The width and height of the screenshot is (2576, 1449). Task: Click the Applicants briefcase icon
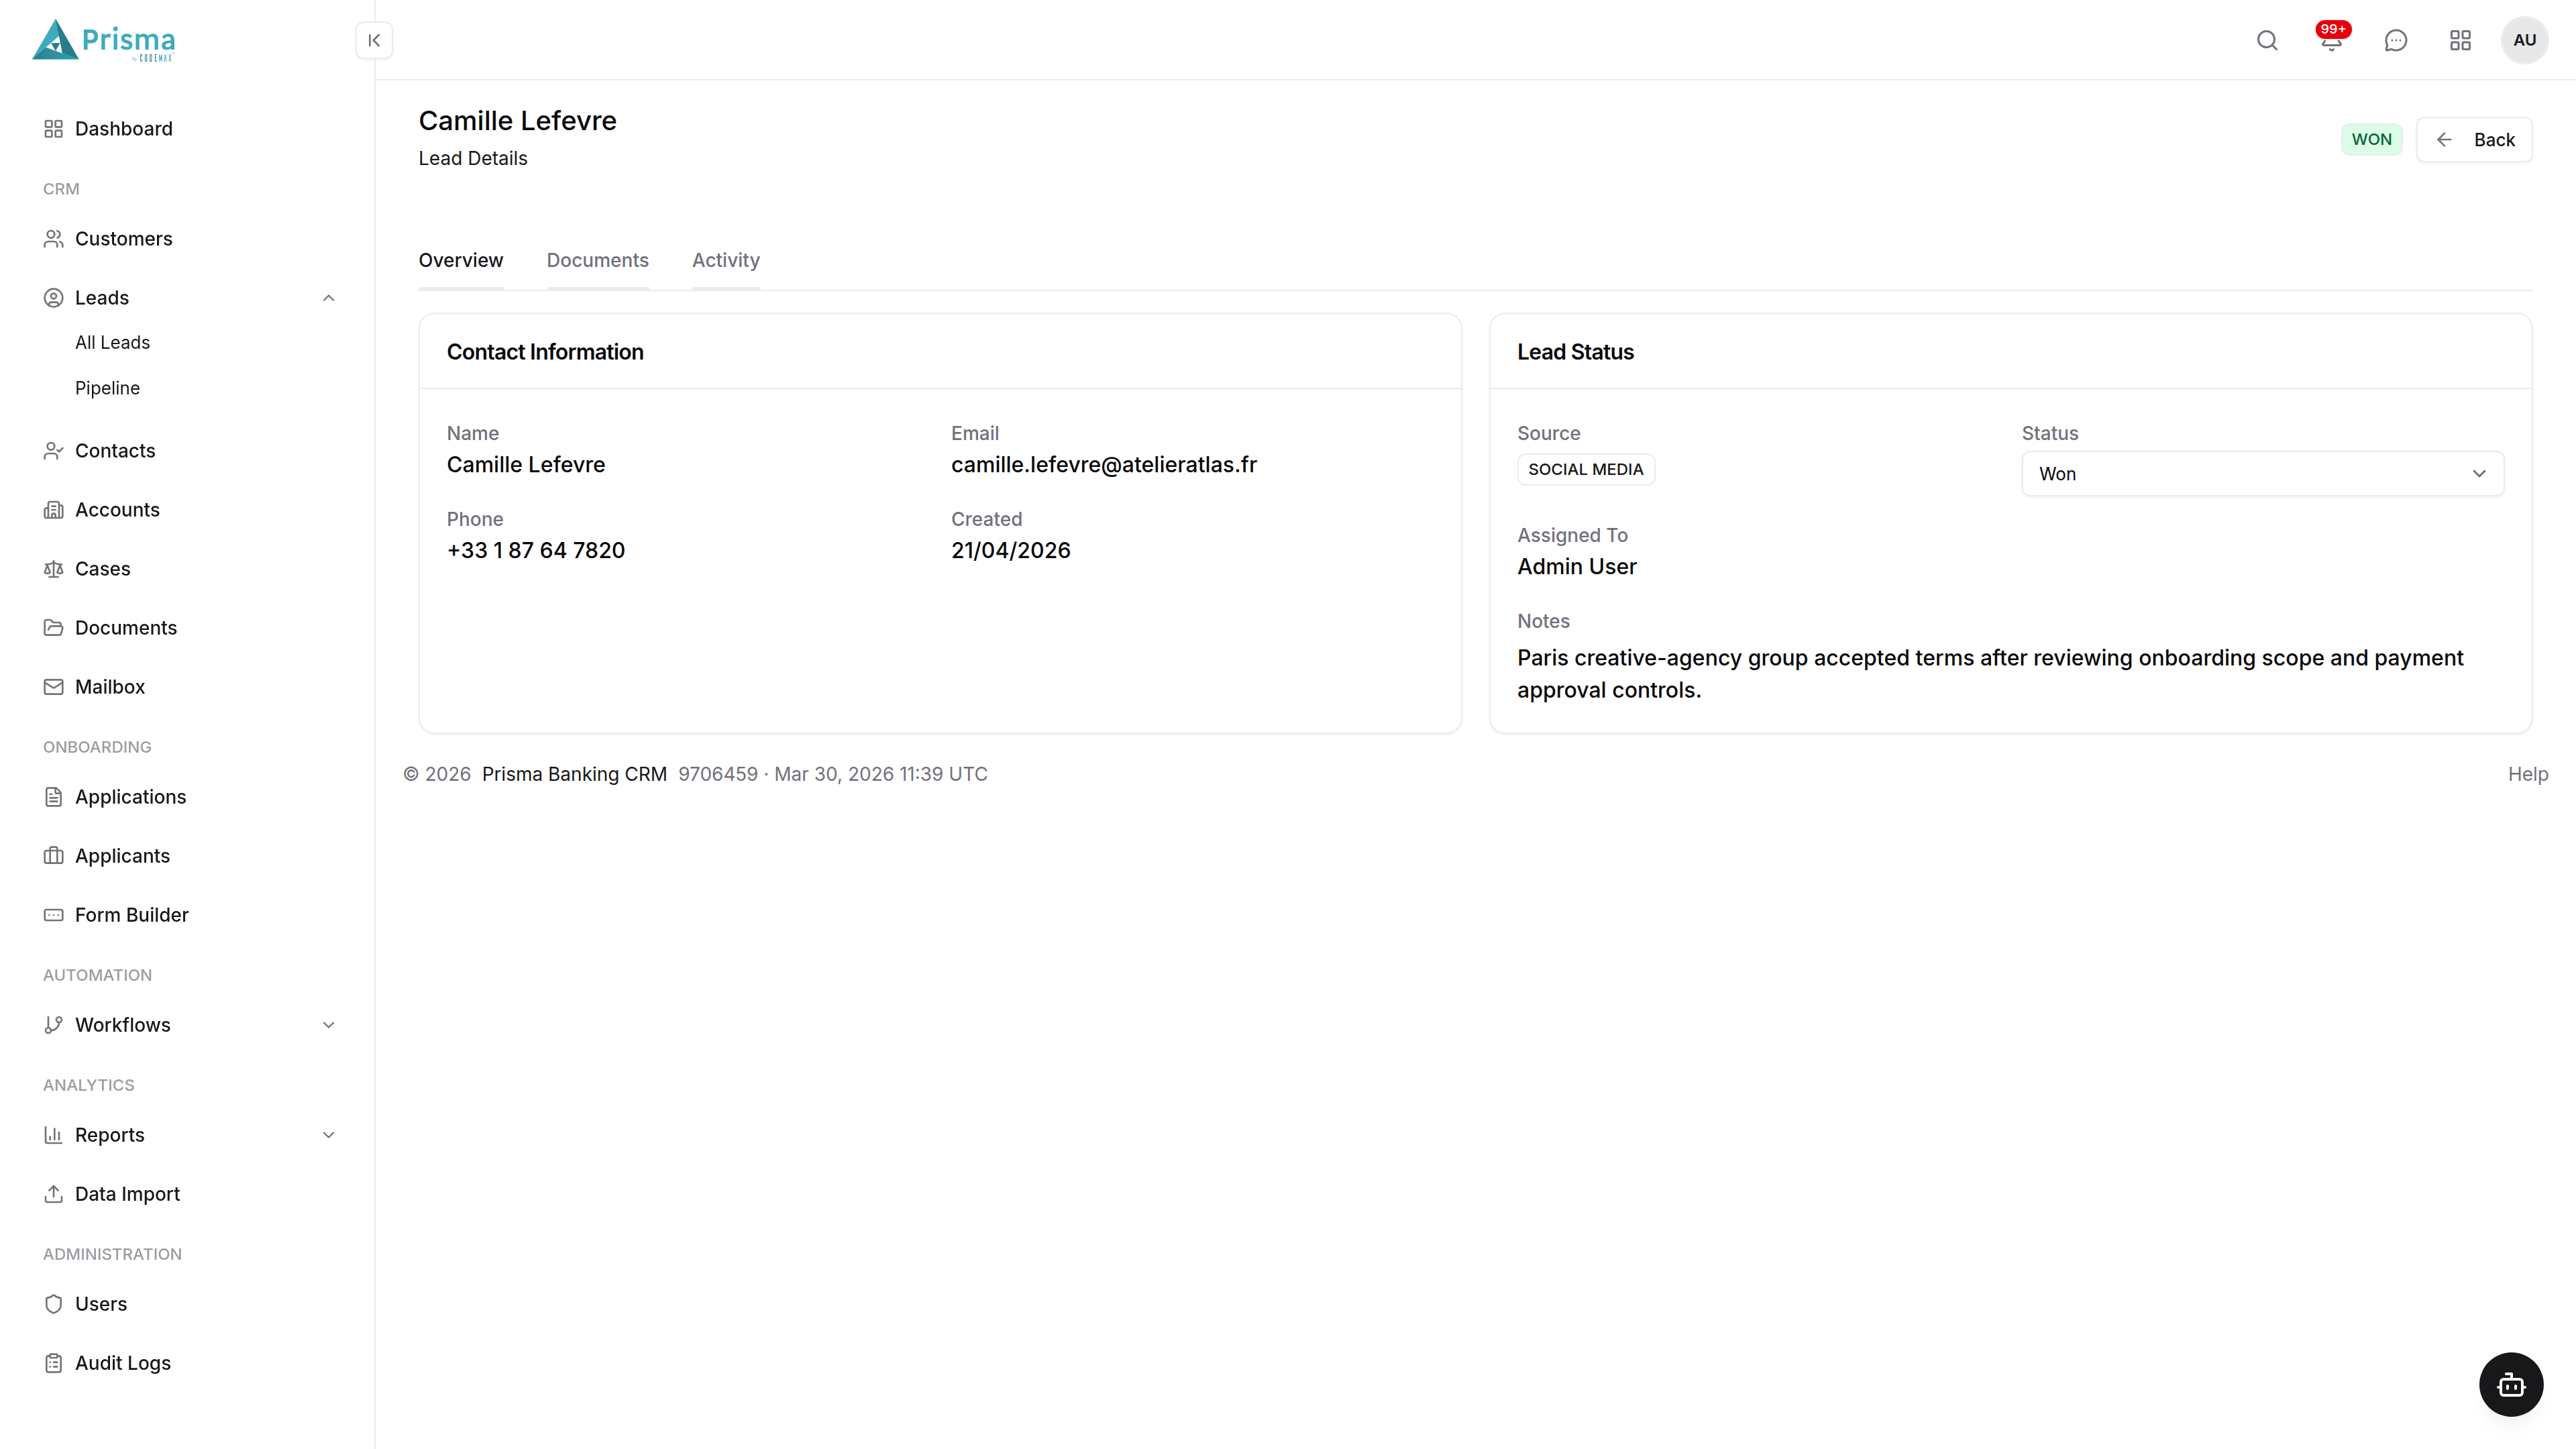coord(54,856)
